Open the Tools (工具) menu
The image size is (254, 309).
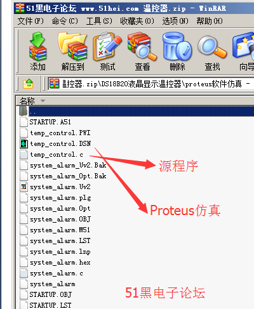(99, 21)
